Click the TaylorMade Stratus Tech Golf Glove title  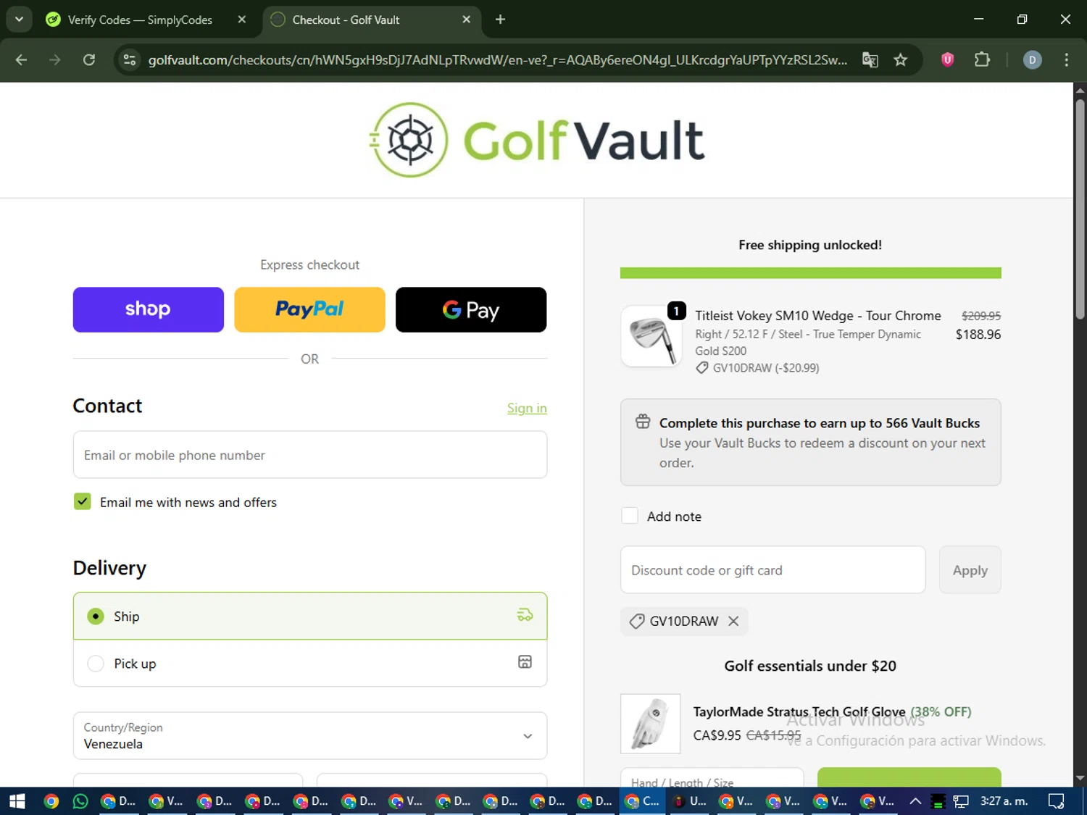point(799,711)
